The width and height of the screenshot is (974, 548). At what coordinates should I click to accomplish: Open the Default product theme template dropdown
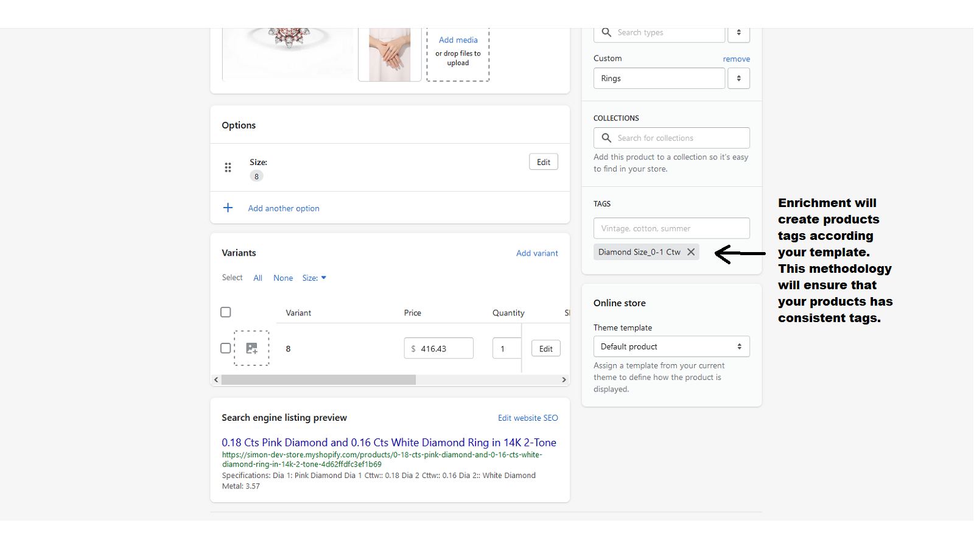tap(671, 346)
